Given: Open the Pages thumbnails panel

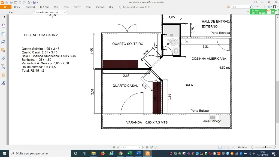Looking at the screenshot, I should [x=3, y=34].
